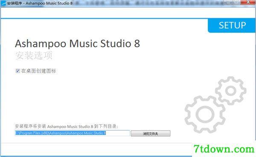Viewport: 256px width, 157px height.
Task: Click the large gray gear graphic
Action: [205, 114]
